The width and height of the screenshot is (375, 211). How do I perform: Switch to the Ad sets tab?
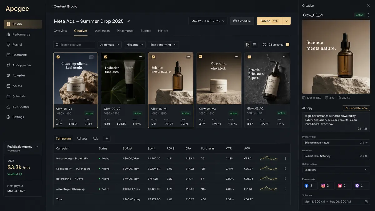(x=82, y=138)
